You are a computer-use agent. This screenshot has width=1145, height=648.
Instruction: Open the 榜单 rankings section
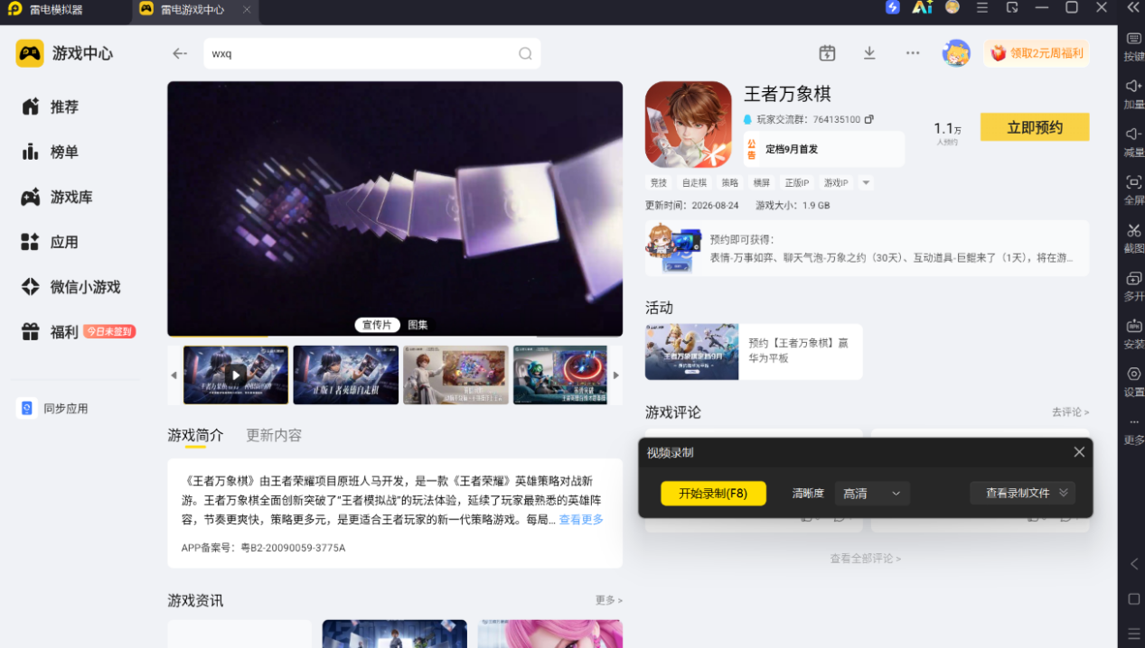[x=51, y=152]
